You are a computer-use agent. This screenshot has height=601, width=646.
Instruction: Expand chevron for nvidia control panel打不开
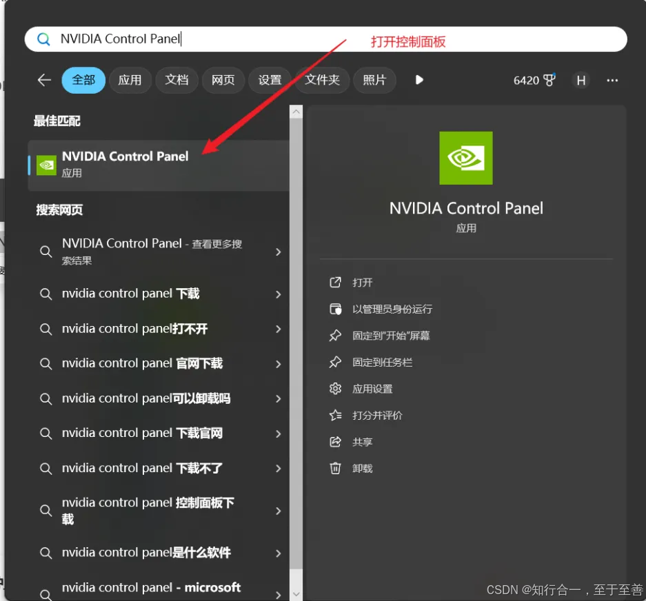(279, 329)
